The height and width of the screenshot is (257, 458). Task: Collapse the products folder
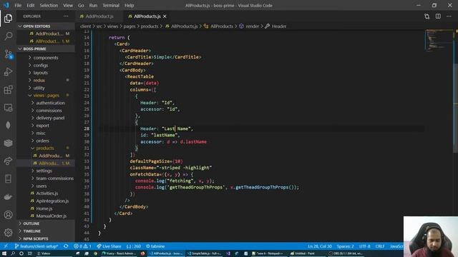click(x=46, y=148)
